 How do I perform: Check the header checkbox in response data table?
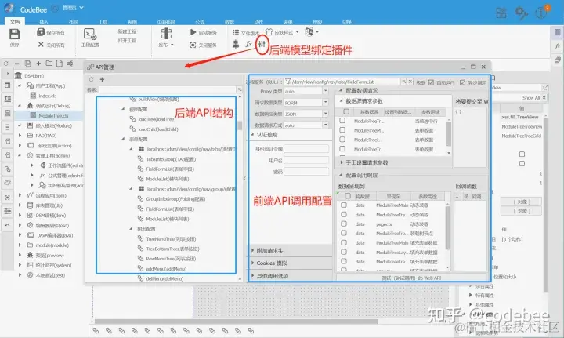[x=348, y=196]
